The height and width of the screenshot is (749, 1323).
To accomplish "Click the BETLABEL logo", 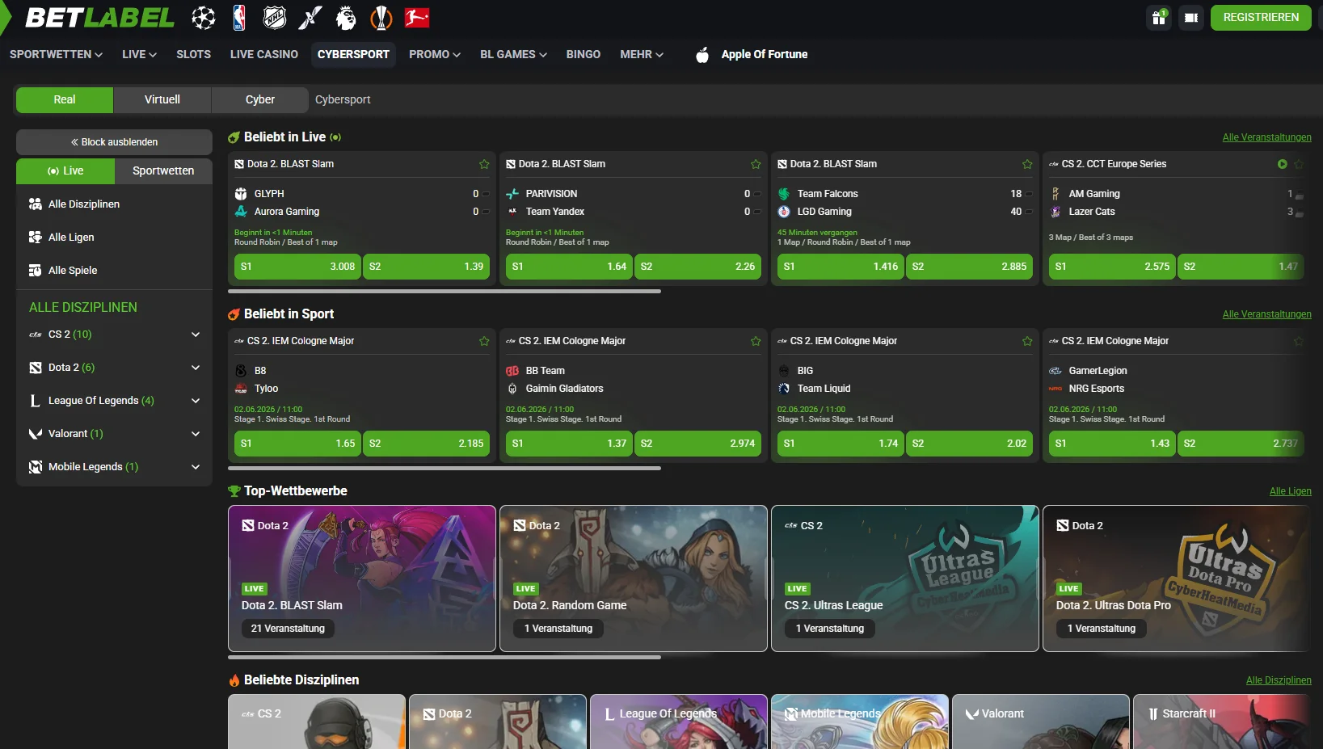I will coord(99,18).
